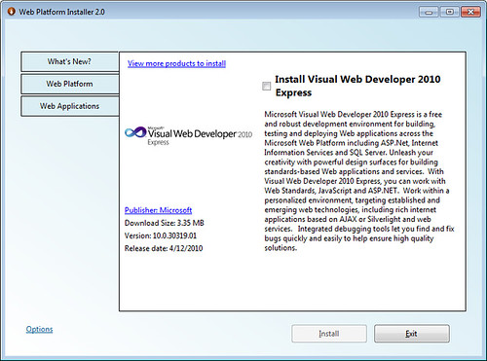Screen dimensions: 487x361
Task: Follow the View more products to install link
Action: pos(176,63)
